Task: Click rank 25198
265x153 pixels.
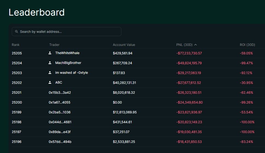Action: [16, 122]
